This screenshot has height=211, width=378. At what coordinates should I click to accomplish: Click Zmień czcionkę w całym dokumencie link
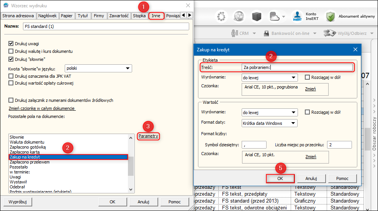pyautogui.click(x=42, y=108)
